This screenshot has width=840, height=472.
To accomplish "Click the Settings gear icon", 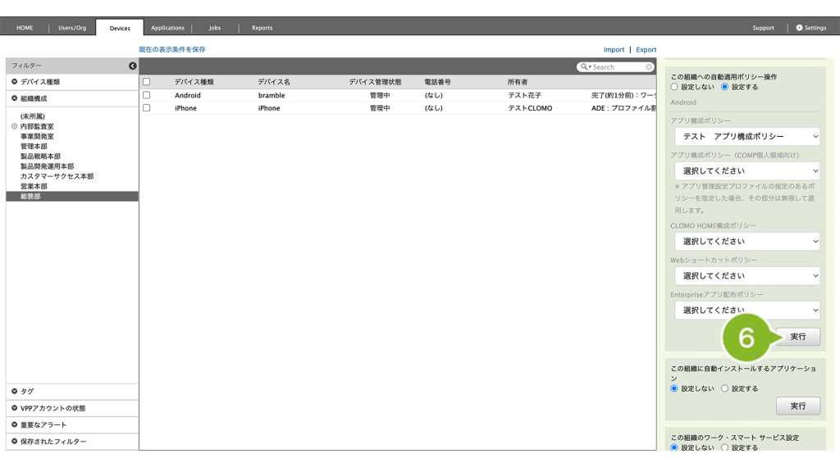I will click(800, 28).
